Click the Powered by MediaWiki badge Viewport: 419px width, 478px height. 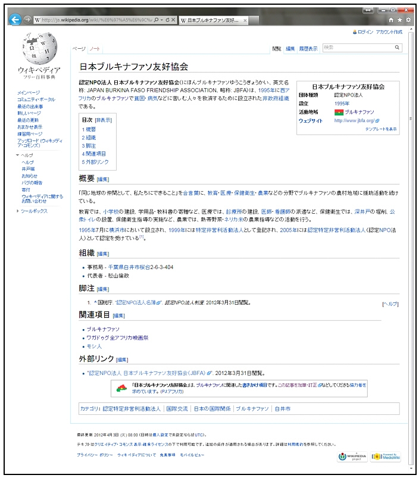(384, 457)
